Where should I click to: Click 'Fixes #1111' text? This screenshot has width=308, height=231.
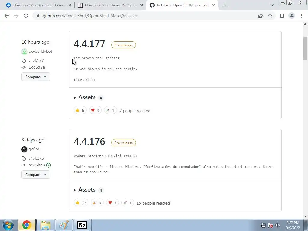pos(85,80)
